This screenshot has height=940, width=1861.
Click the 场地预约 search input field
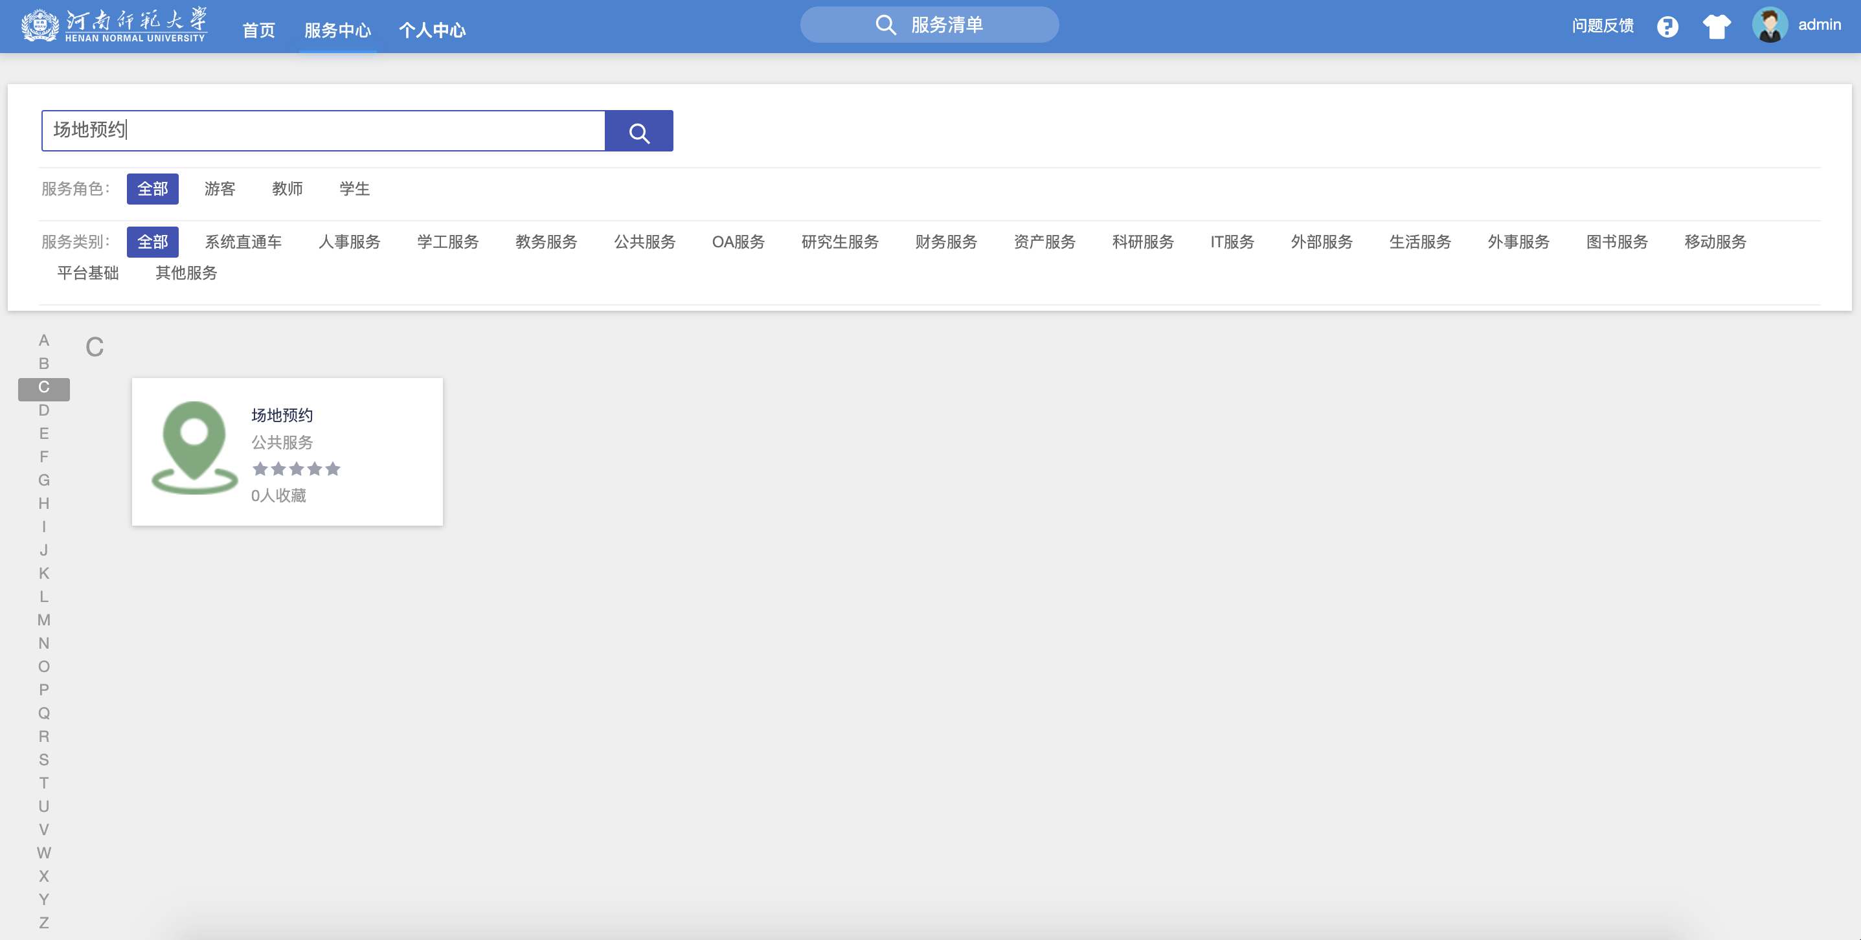click(x=323, y=131)
